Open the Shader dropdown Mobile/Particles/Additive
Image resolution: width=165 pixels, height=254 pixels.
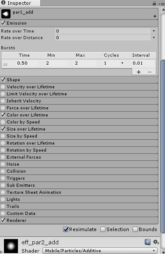100,250
